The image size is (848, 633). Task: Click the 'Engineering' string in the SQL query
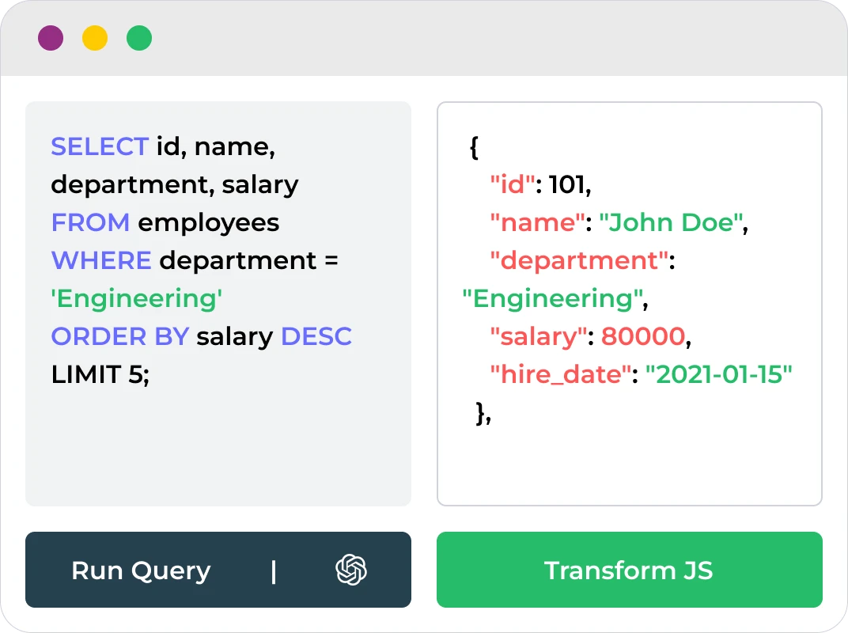pos(136,298)
